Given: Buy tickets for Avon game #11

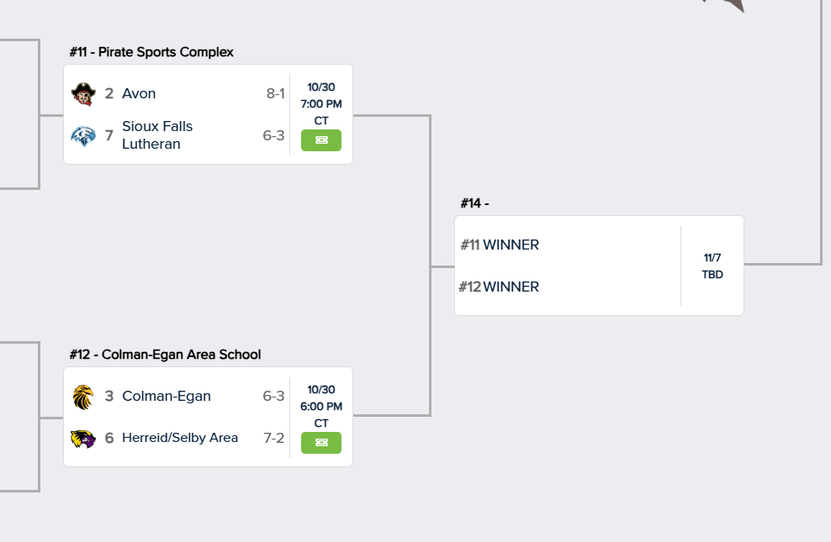Looking at the screenshot, I should coord(321,140).
